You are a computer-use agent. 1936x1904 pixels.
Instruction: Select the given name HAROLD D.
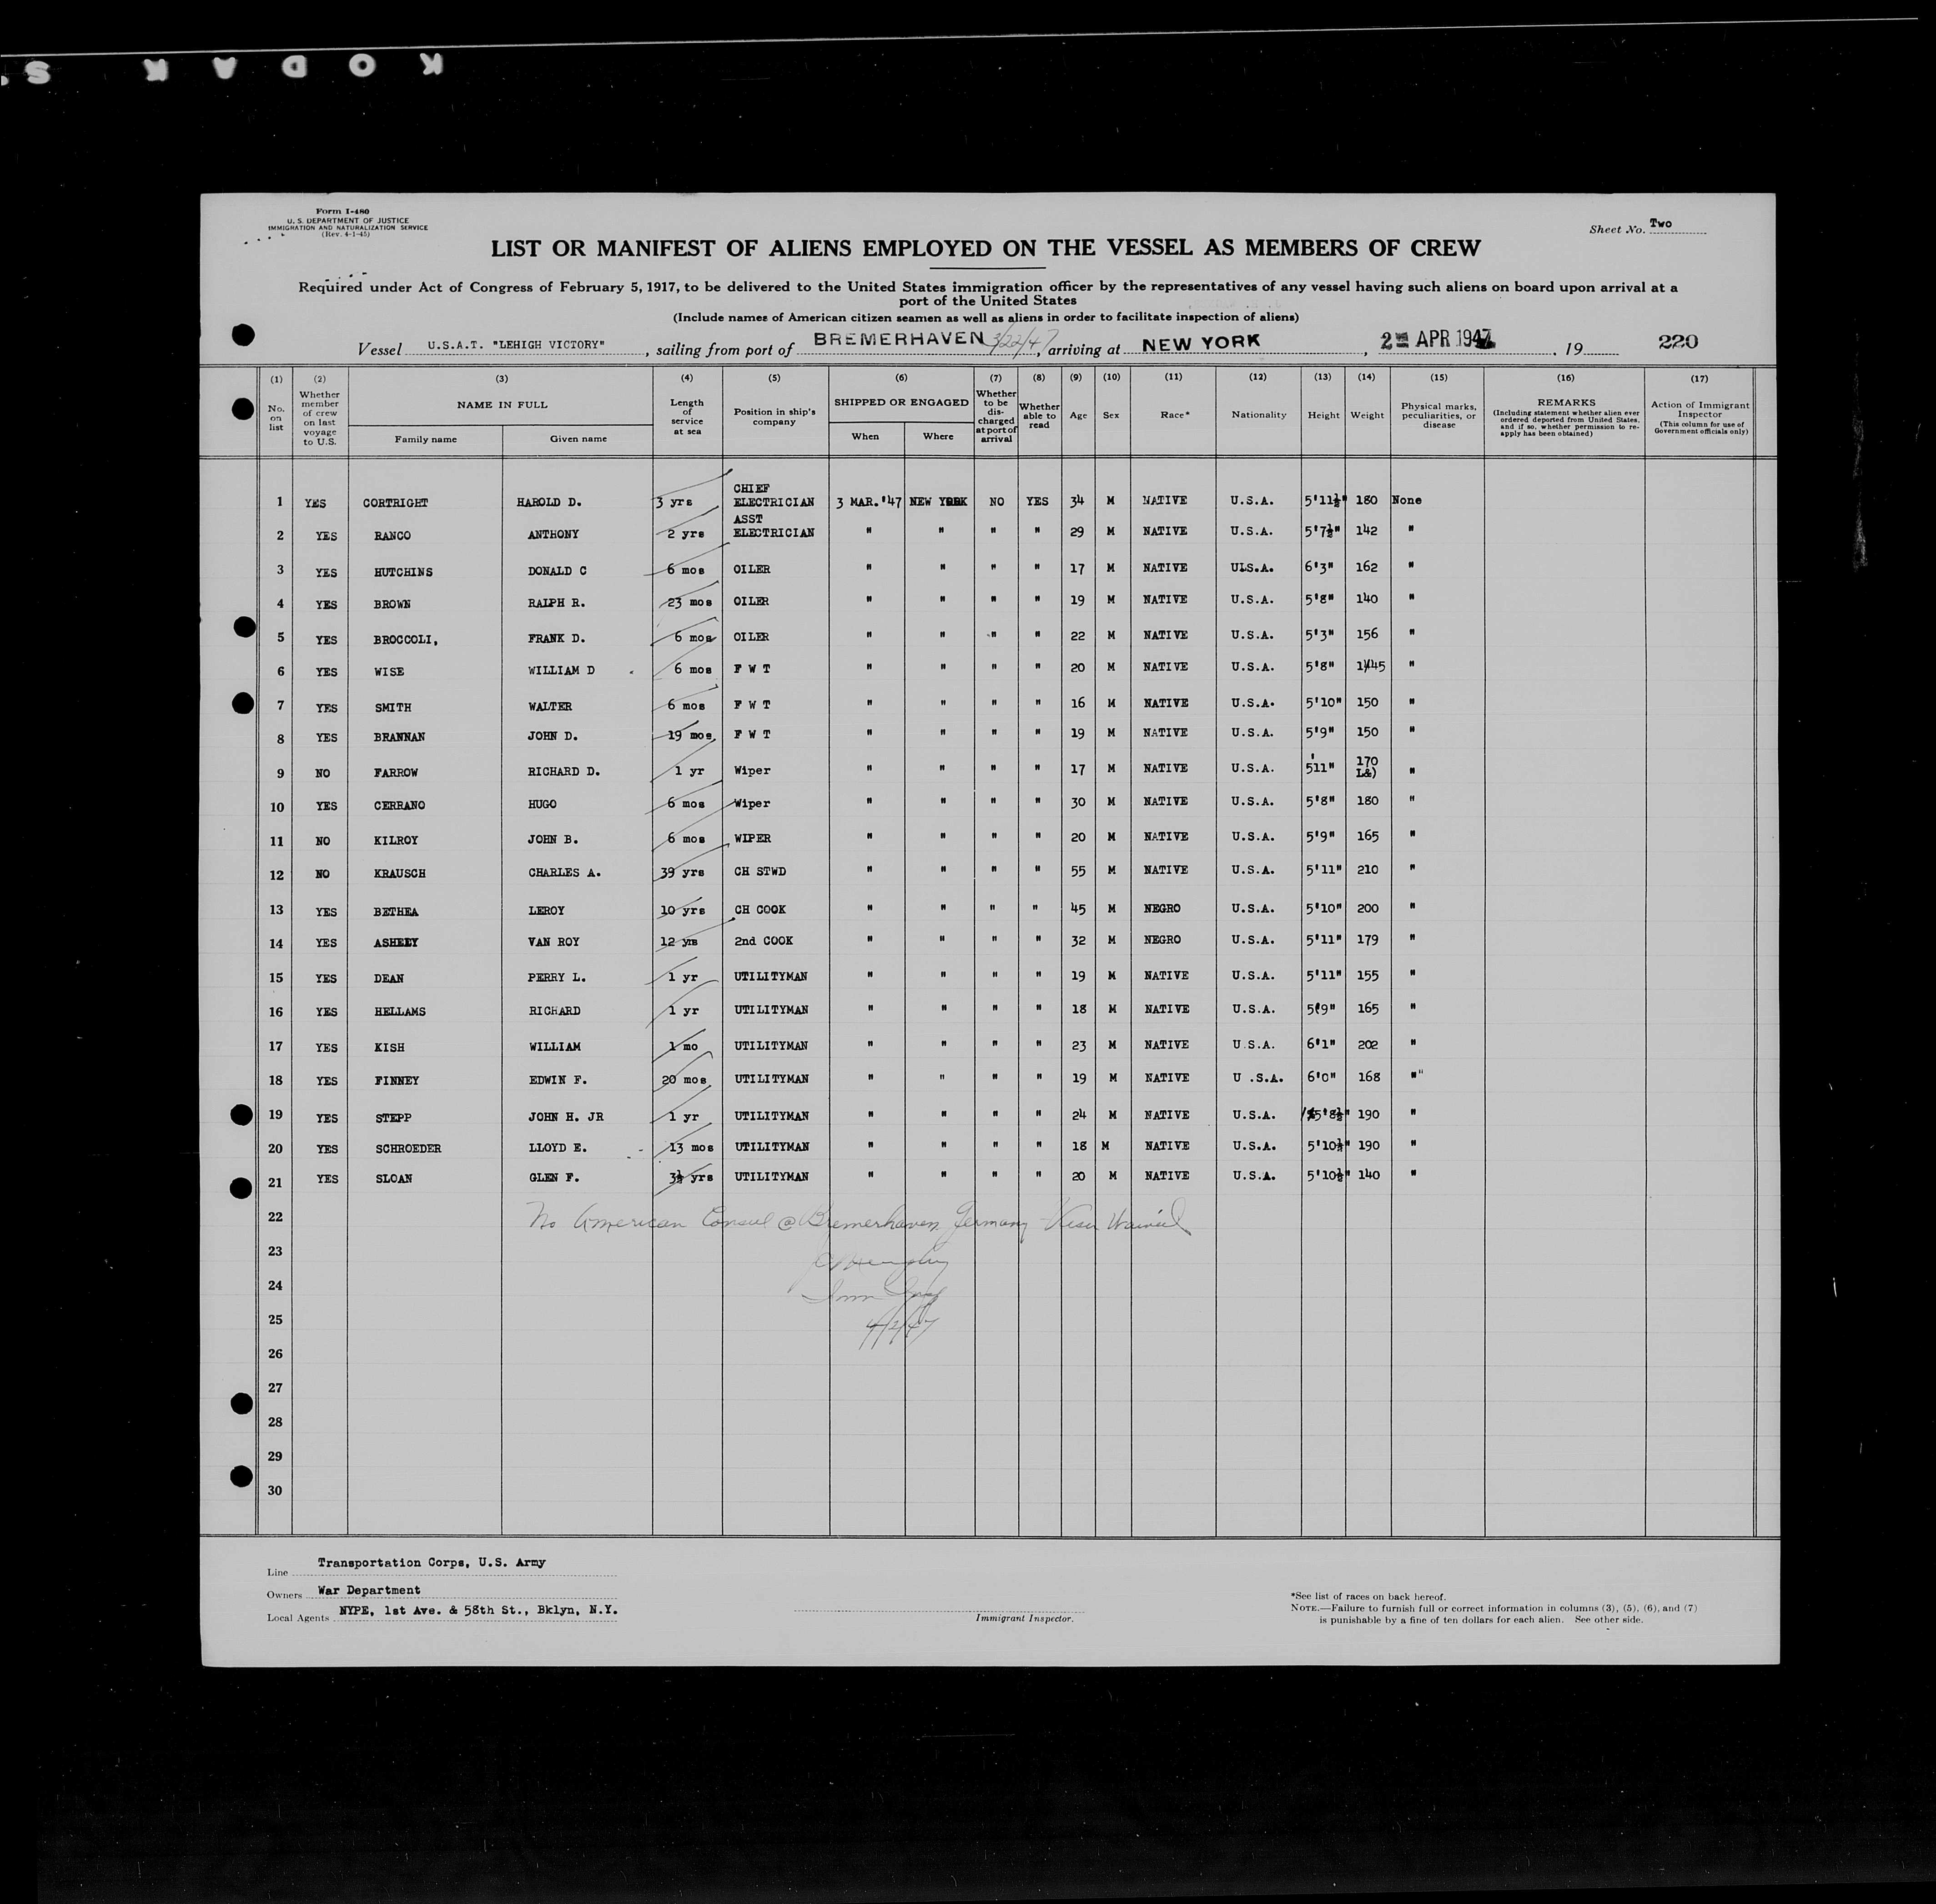pos(548,502)
